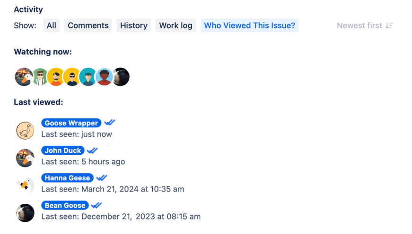Click the green-background watcher avatar with suspenders

pyautogui.click(x=40, y=77)
